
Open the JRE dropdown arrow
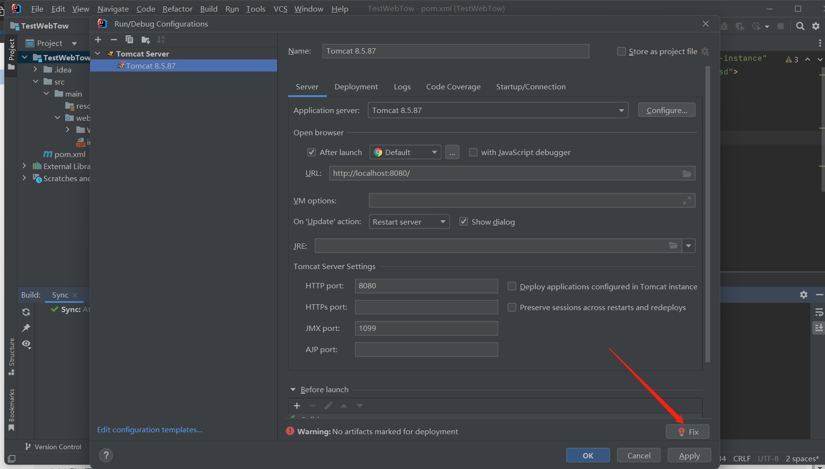(688, 246)
